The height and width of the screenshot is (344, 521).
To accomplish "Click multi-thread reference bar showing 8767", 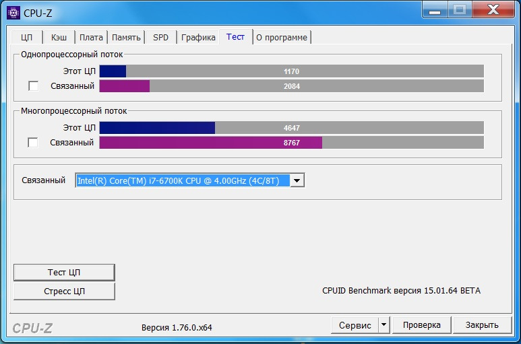I will click(291, 143).
